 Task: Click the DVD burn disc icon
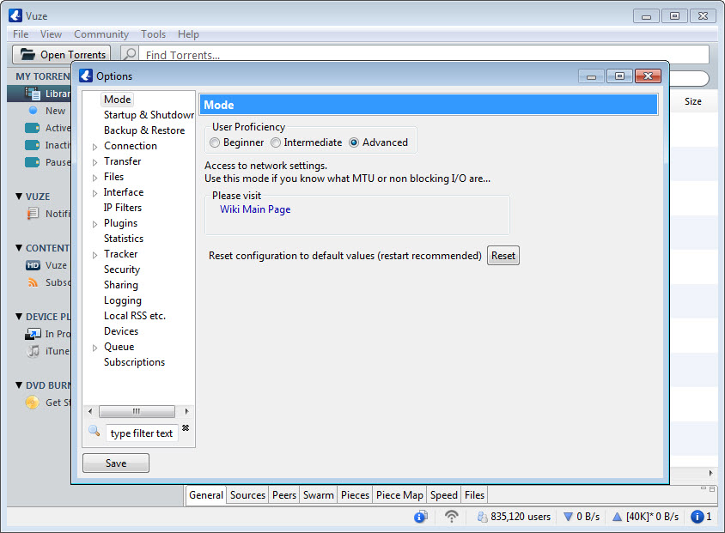click(33, 403)
